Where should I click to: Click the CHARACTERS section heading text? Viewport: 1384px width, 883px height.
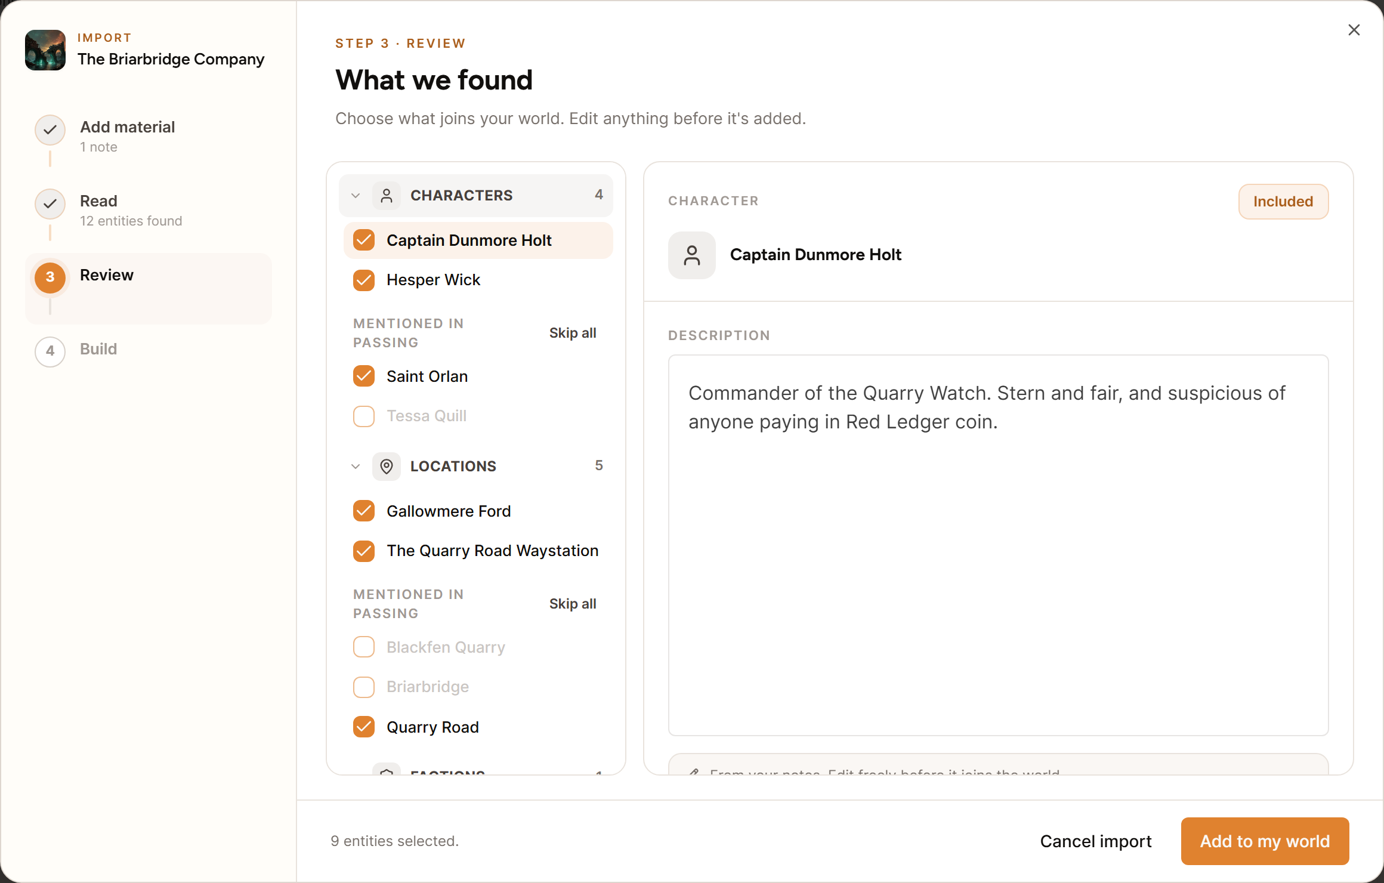[461, 196]
